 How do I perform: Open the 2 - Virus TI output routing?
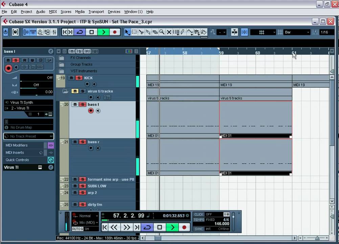pos(28,108)
